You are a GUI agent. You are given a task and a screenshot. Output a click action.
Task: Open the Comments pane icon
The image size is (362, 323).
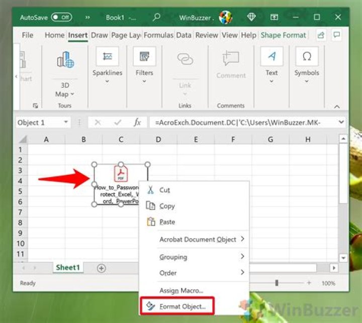coord(336,35)
